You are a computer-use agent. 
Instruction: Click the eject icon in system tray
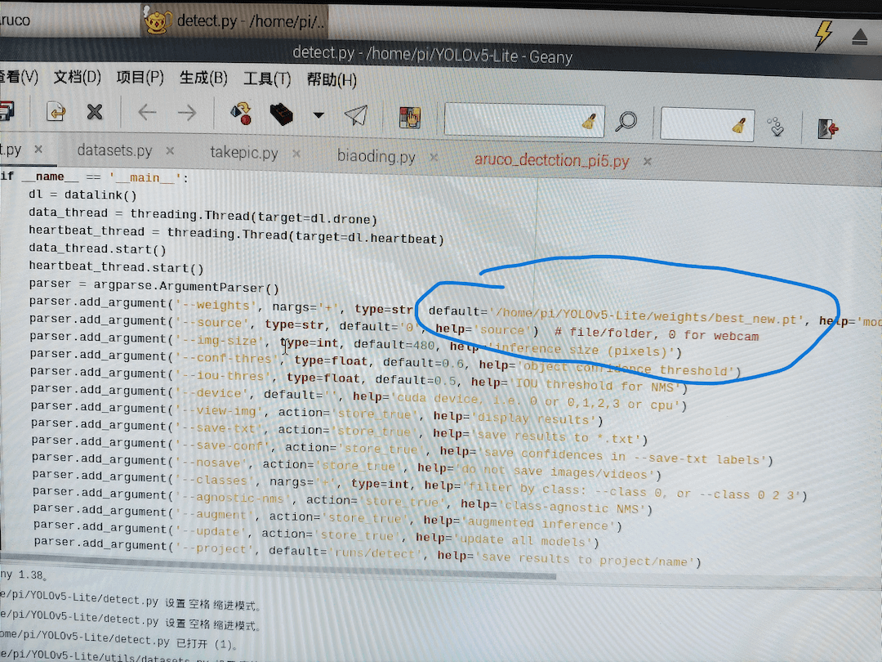tap(860, 37)
